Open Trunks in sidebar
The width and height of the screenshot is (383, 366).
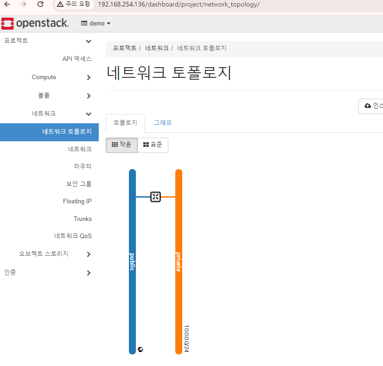click(x=83, y=219)
